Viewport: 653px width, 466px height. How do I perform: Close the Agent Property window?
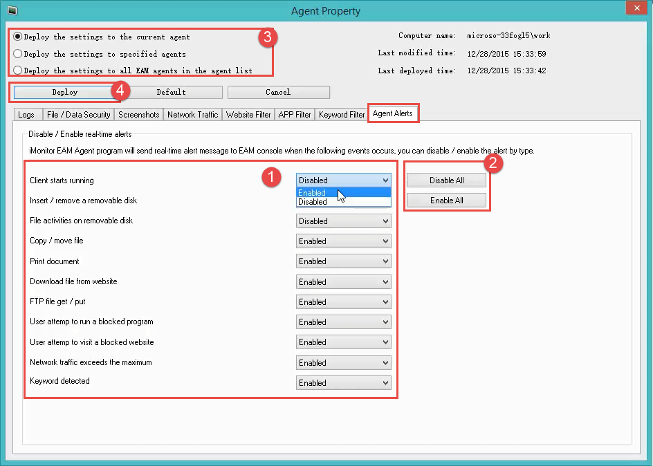pos(635,8)
